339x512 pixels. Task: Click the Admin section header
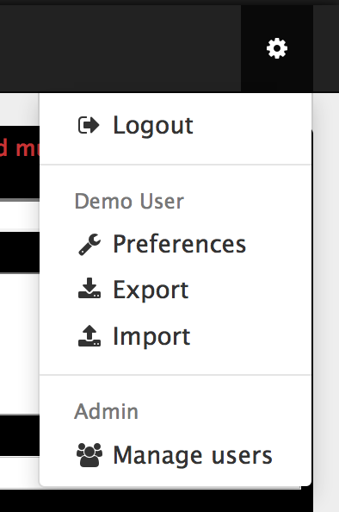[107, 411]
